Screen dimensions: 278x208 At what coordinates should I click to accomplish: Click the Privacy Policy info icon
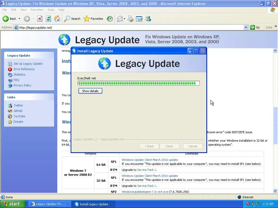10,86
